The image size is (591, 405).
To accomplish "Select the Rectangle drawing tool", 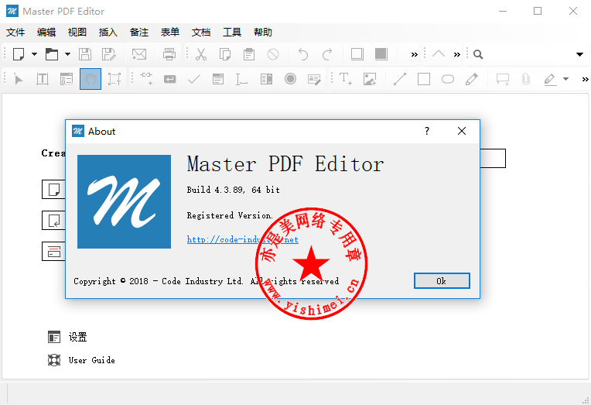I will tap(424, 79).
